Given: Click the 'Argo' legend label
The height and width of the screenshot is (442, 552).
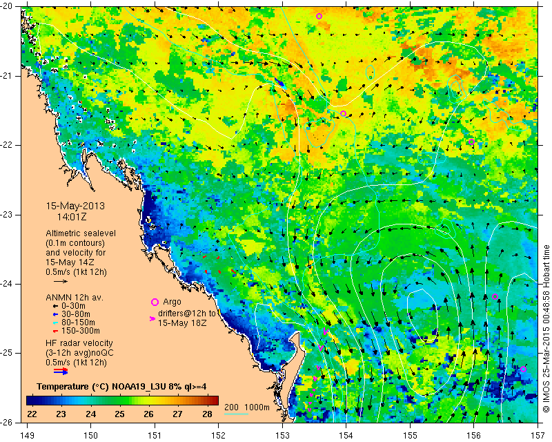Looking at the screenshot, I should tap(172, 302).
